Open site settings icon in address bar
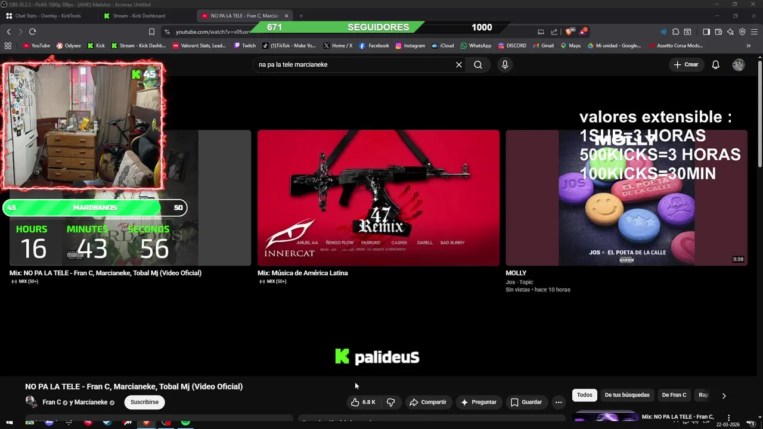This screenshot has height=429, width=763. [167, 32]
